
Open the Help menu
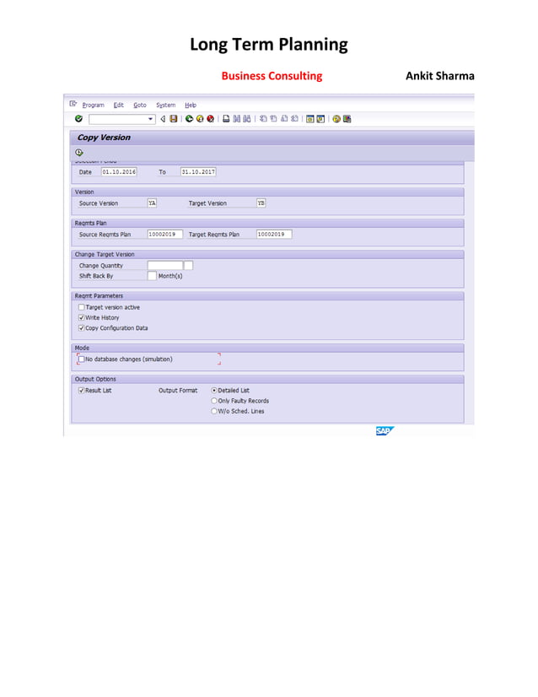point(191,105)
